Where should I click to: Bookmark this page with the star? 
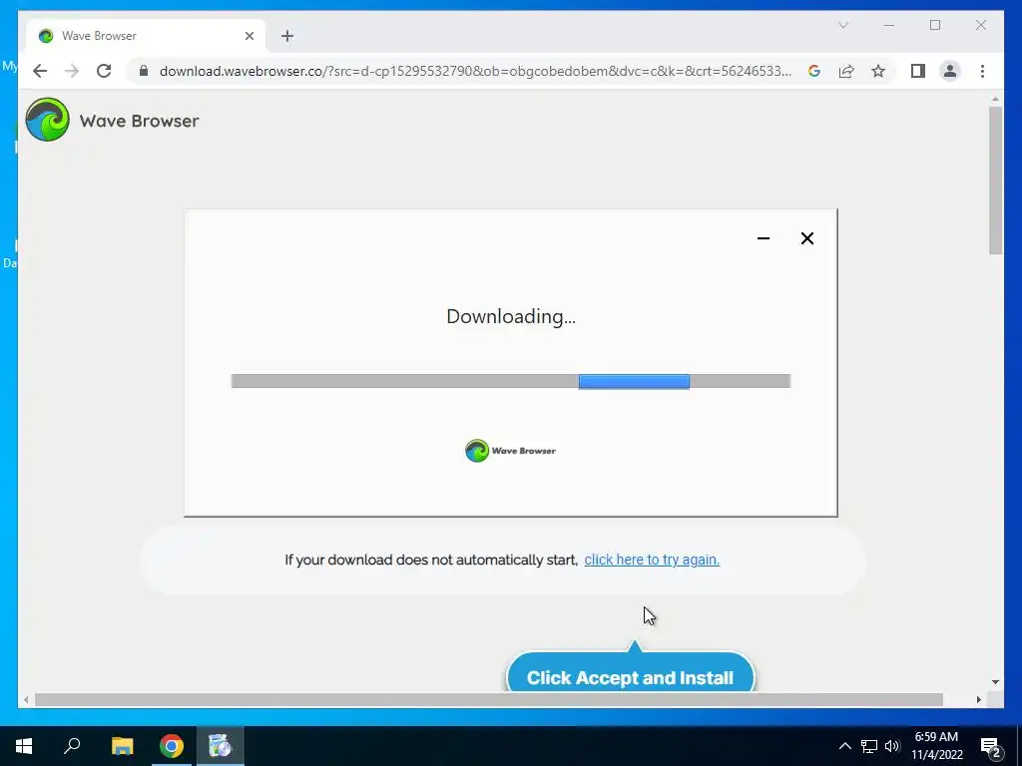(878, 71)
